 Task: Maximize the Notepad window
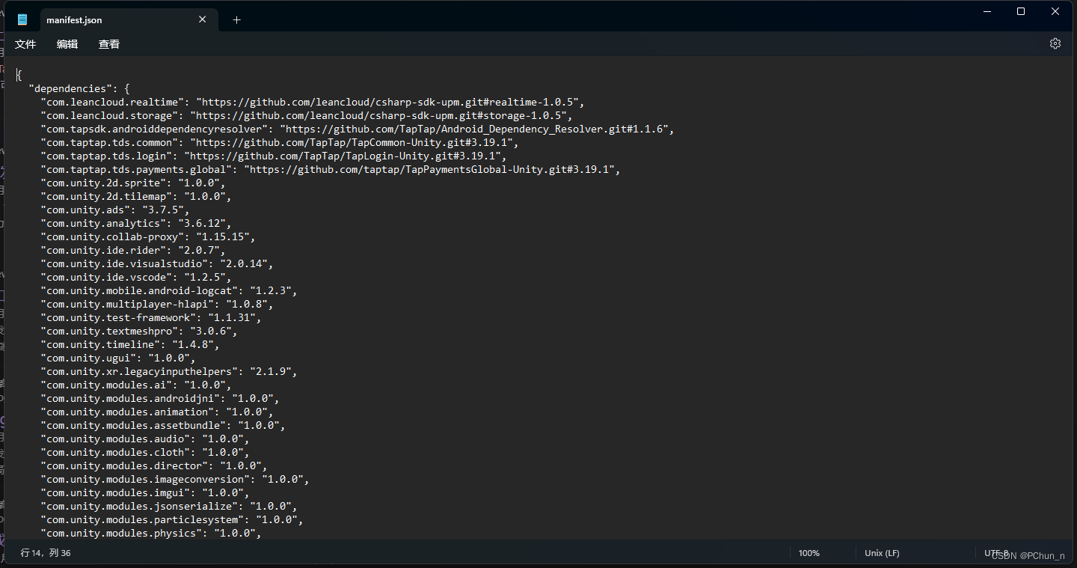pos(1021,11)
